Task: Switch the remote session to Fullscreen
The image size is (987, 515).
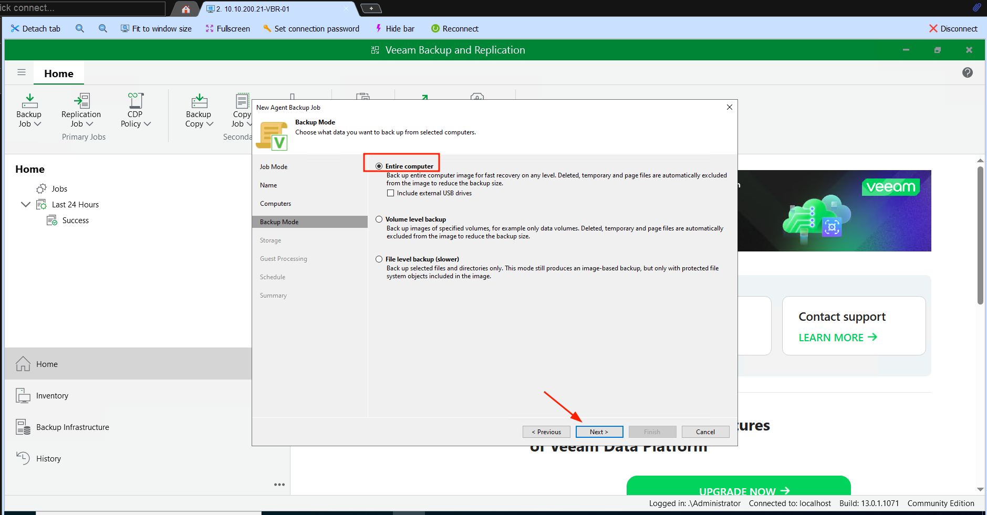Action: pyautogui.click(x=227, y=28)
